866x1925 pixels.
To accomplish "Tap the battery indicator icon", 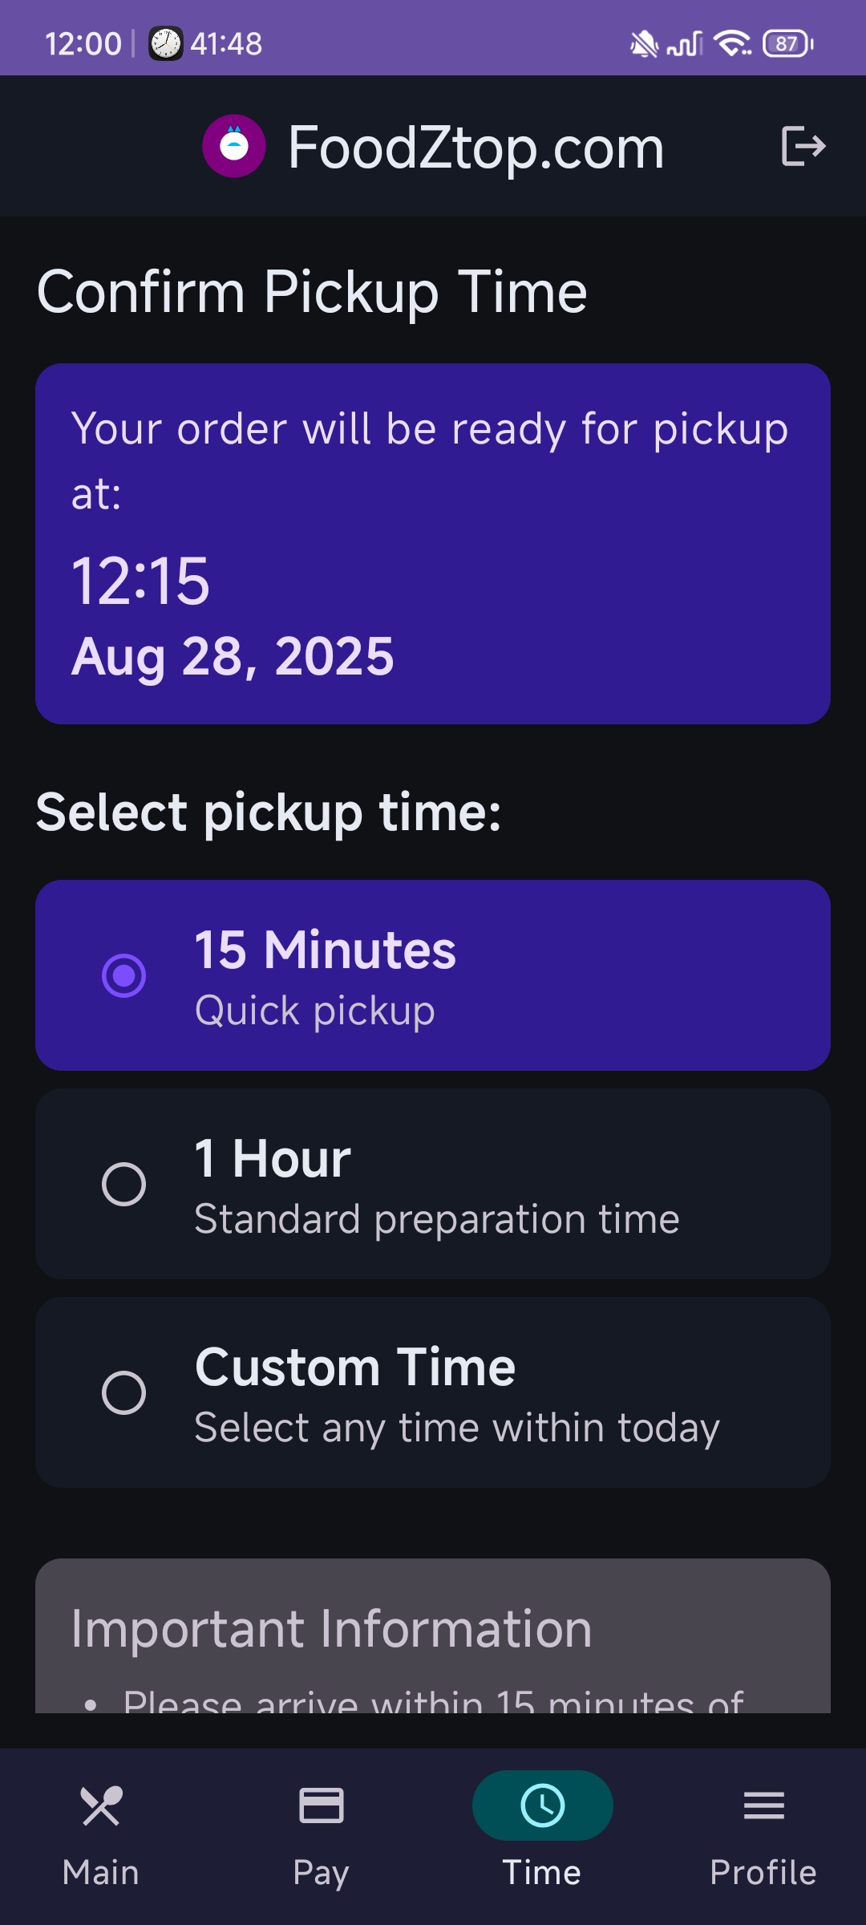I will coord(788,43).
